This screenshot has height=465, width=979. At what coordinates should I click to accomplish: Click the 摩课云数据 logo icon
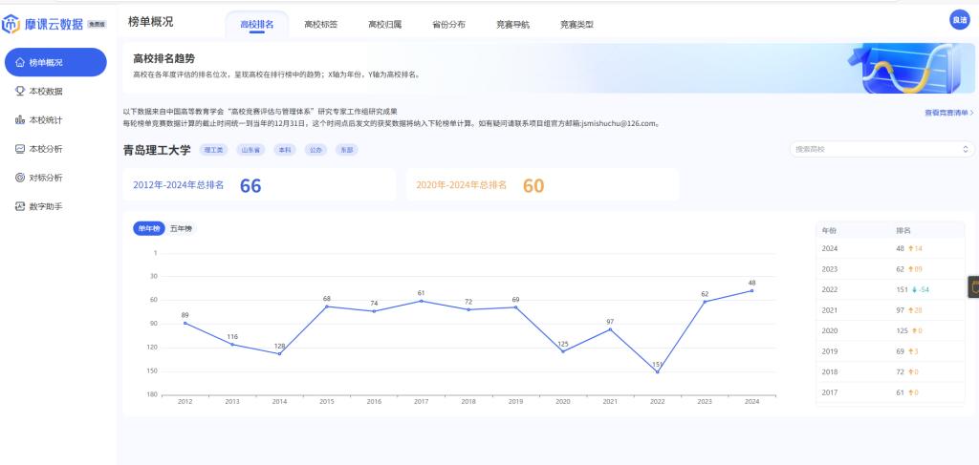11,24
